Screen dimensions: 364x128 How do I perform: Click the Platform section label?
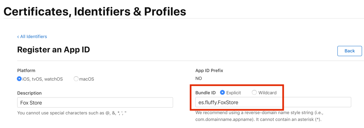click(26, 71)
